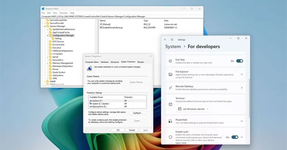Click OK in System Properties
Image resolution: width=287 pixels, height=150 pixels.
click(118, 130)
